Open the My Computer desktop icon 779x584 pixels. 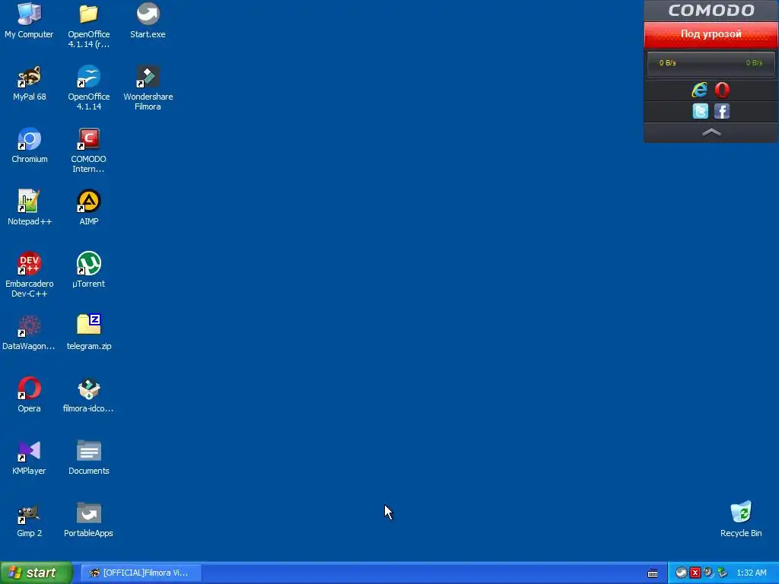(x=29, y=21)
